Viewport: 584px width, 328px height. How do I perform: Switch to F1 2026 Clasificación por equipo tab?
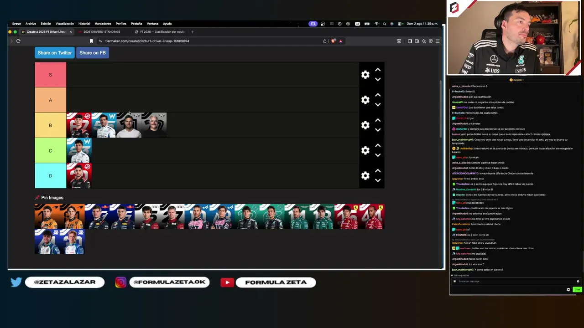click(x=160, y=32)
